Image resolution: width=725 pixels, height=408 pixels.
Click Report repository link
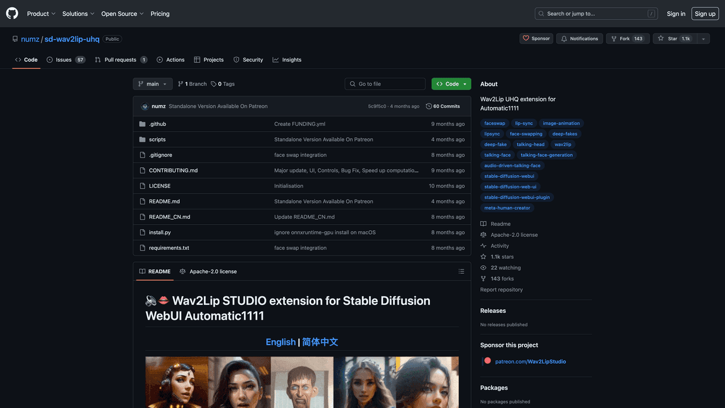coord(501,290)
